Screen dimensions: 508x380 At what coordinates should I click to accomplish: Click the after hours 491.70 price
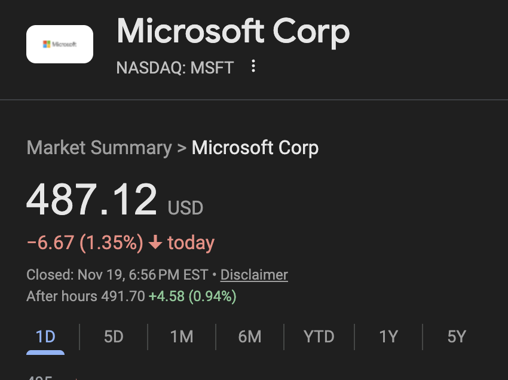click(124, 296)
